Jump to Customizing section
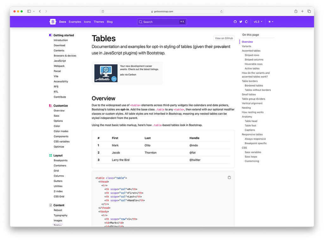 [252, 161]
